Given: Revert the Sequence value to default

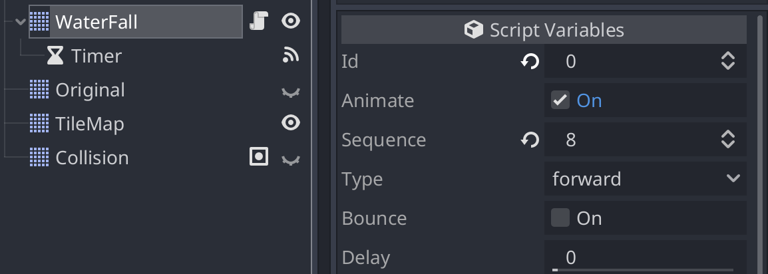Looking at the screenshot, I should 530,140.
